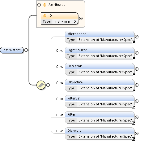
Task: Select the Objective element box
Action: pyautogui.click(x=100, y=85)
